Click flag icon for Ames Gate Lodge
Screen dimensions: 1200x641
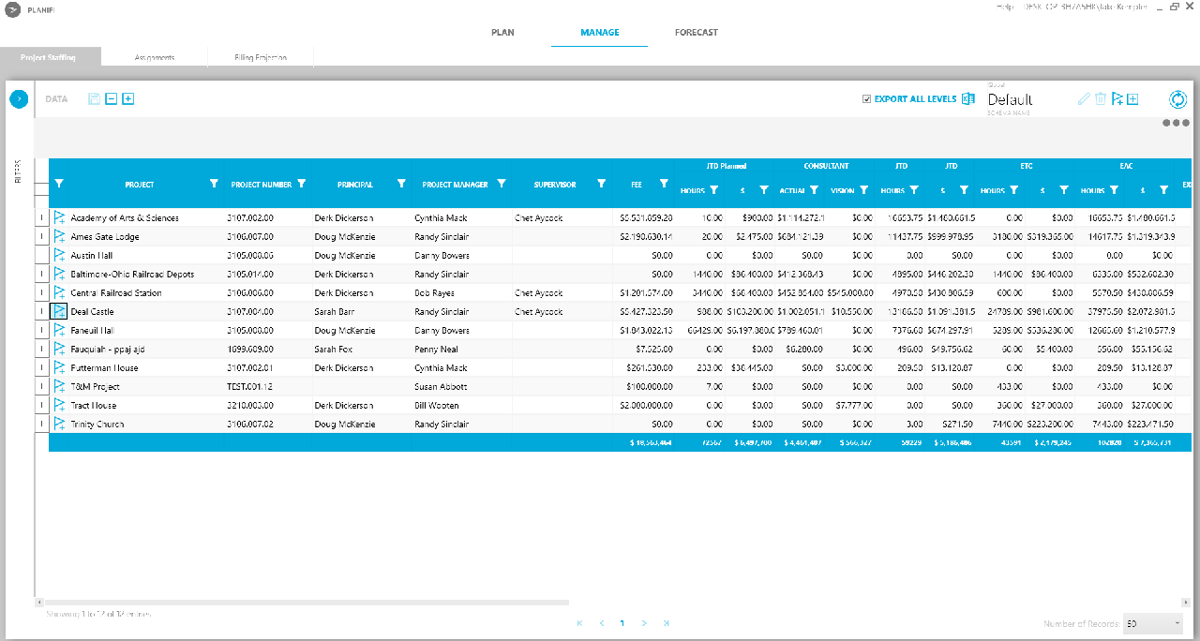pos(59,236)
